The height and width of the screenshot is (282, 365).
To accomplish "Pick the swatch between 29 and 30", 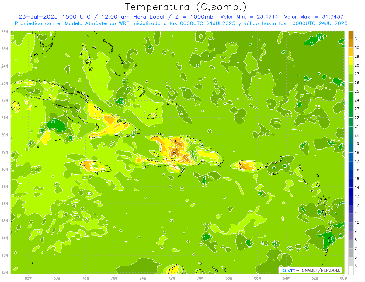I will [351, 52].
